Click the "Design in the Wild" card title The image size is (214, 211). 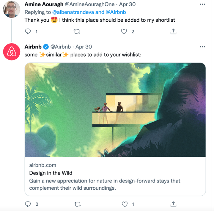(51, 173)
